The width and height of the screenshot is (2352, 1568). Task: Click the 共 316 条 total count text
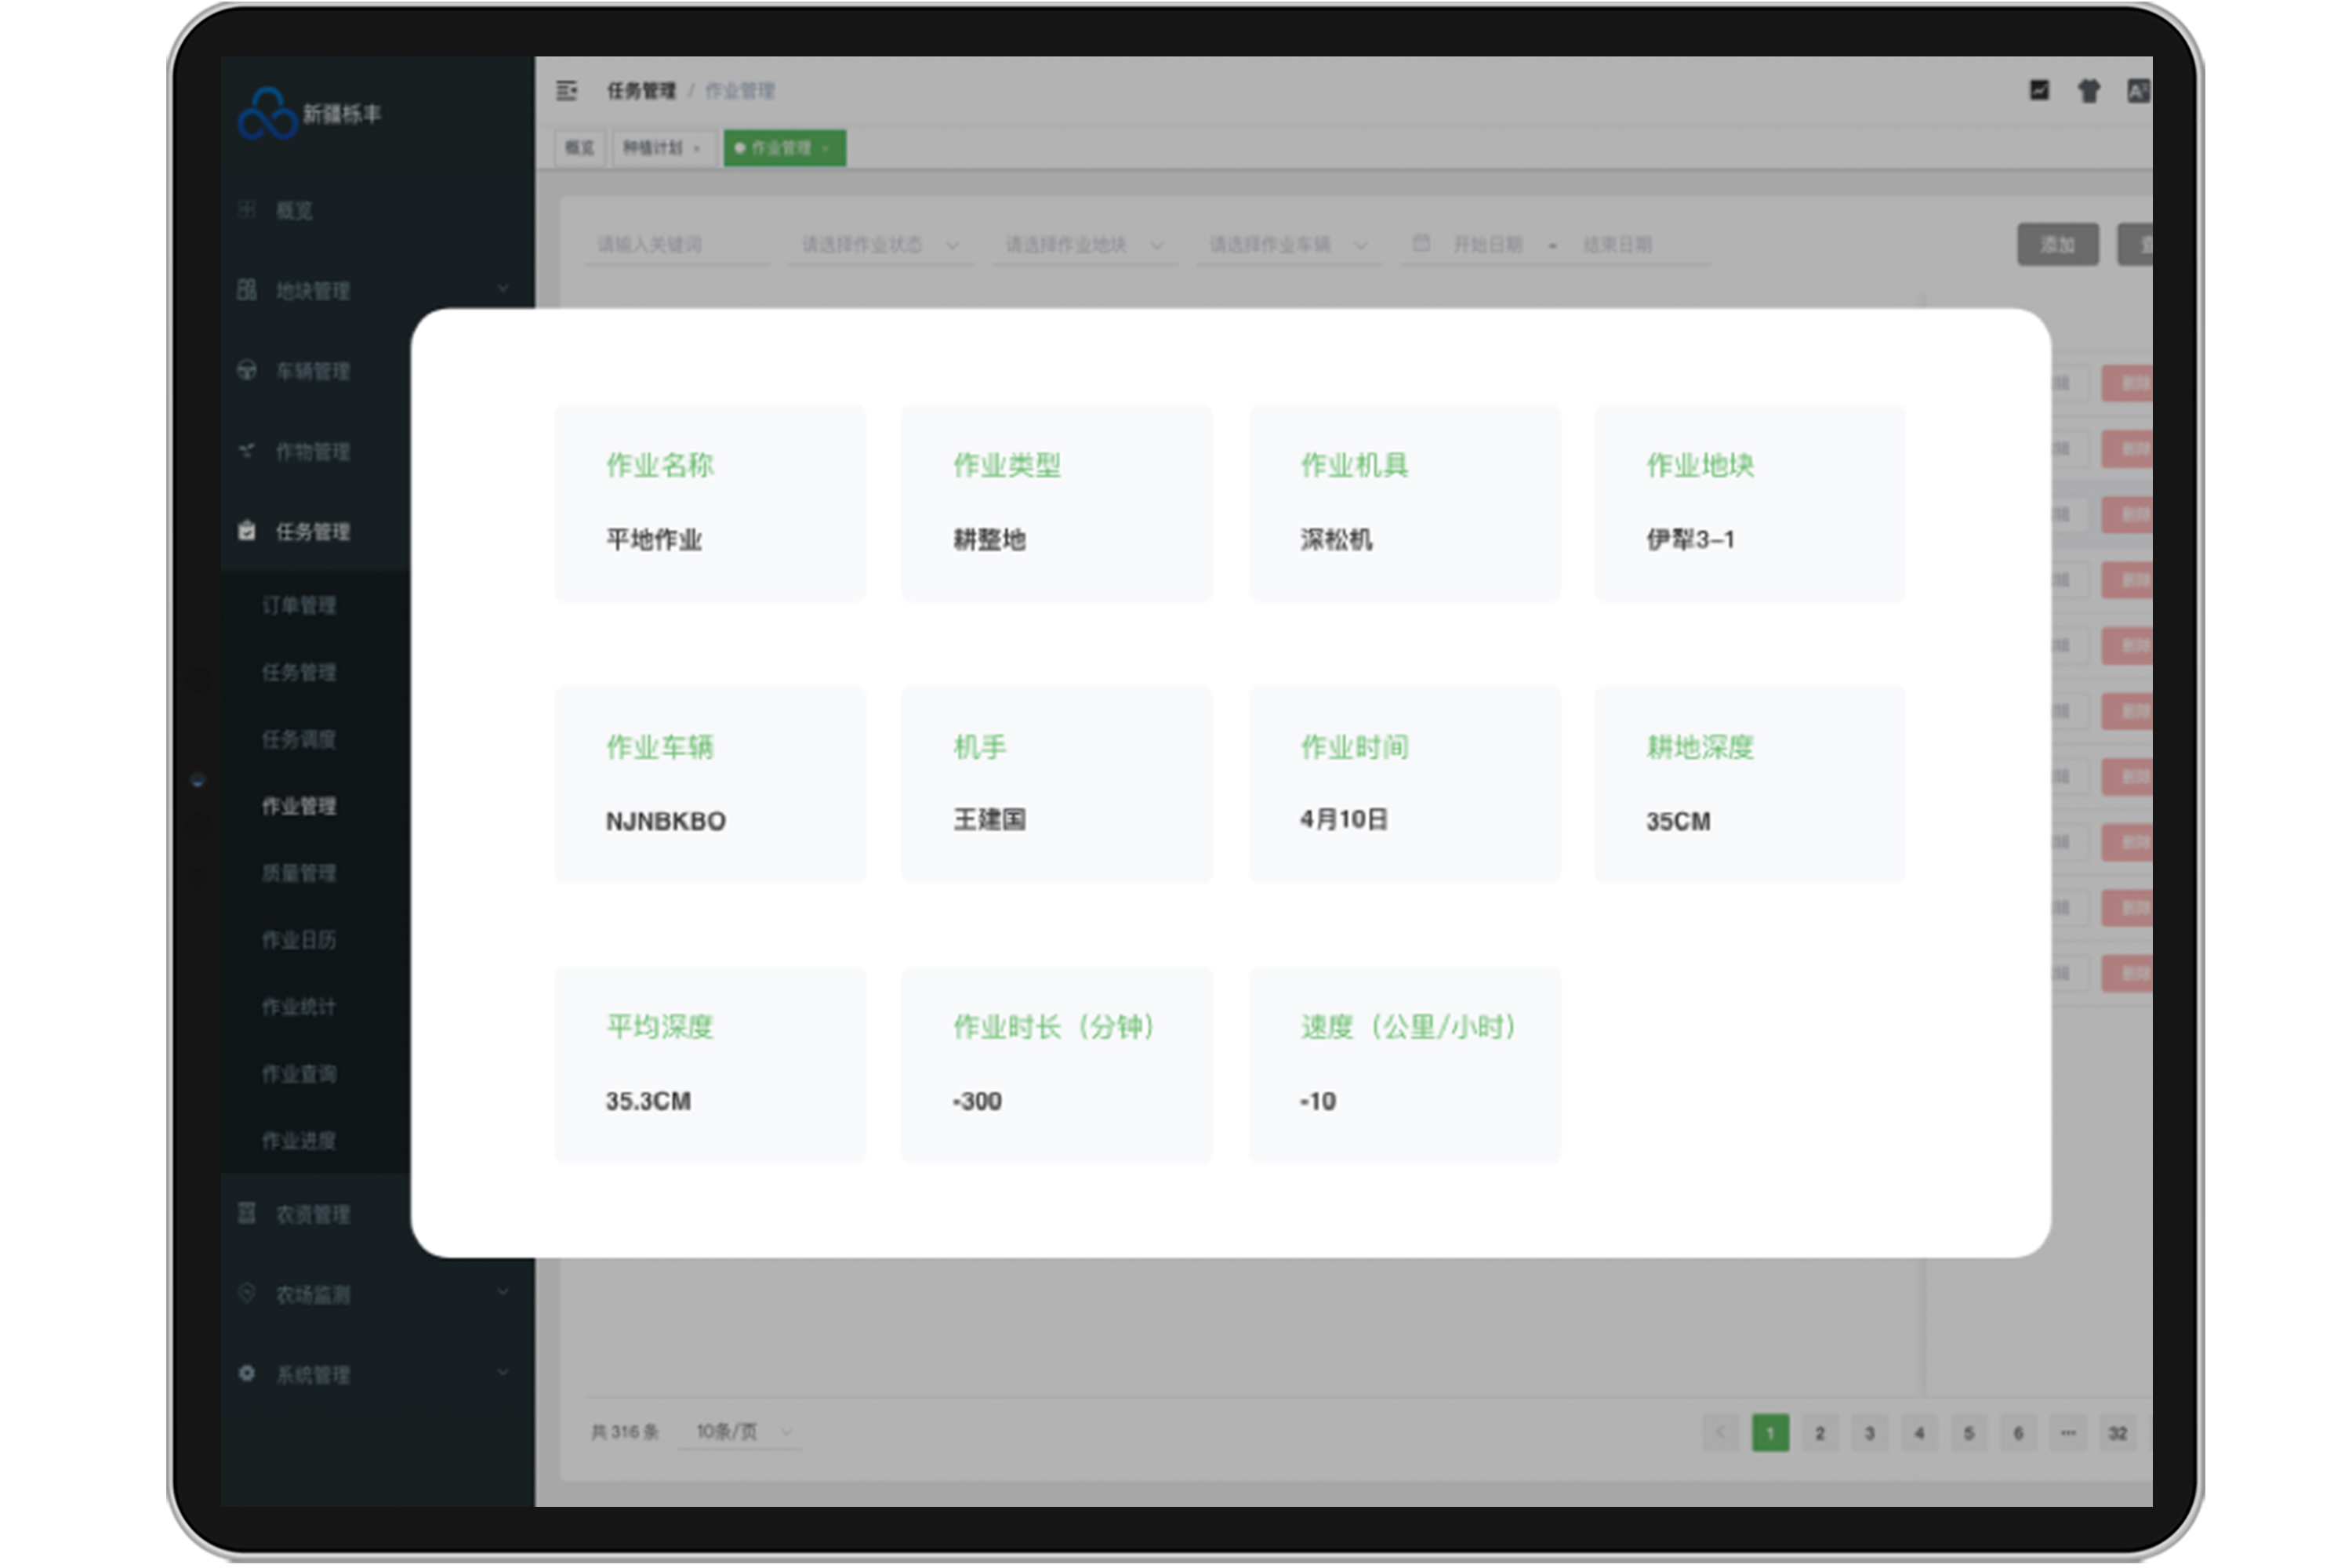(625, 1432)
